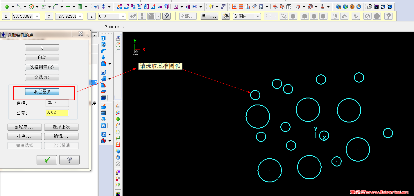This screenshot has height=196, width=414.
Task: Open dropdown arrow next to line tool
Action: [25, 7]
